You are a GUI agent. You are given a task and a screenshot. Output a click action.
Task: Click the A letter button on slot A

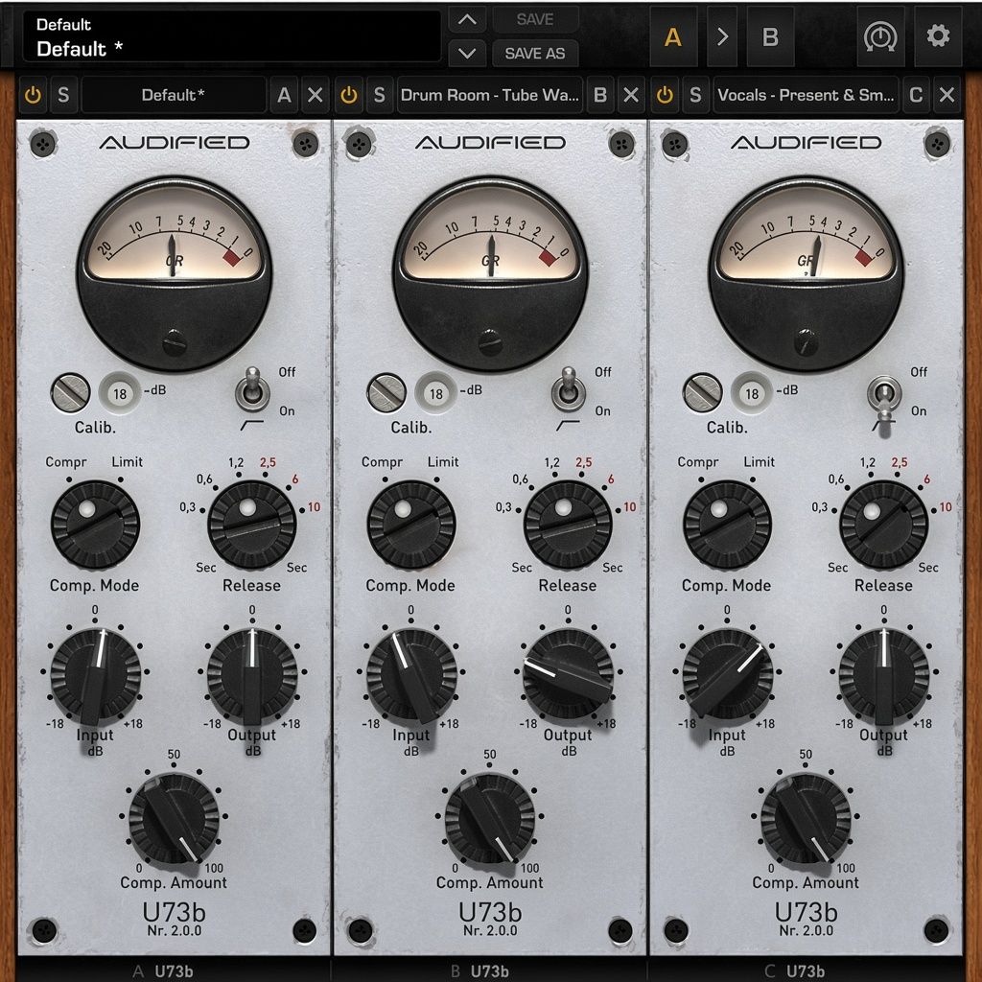pos(284,95)
